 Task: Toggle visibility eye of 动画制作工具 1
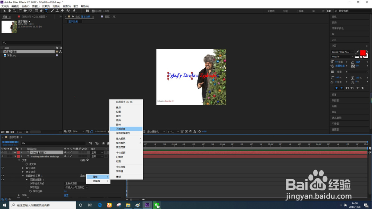pyautogui.click(x=3, y=176)
